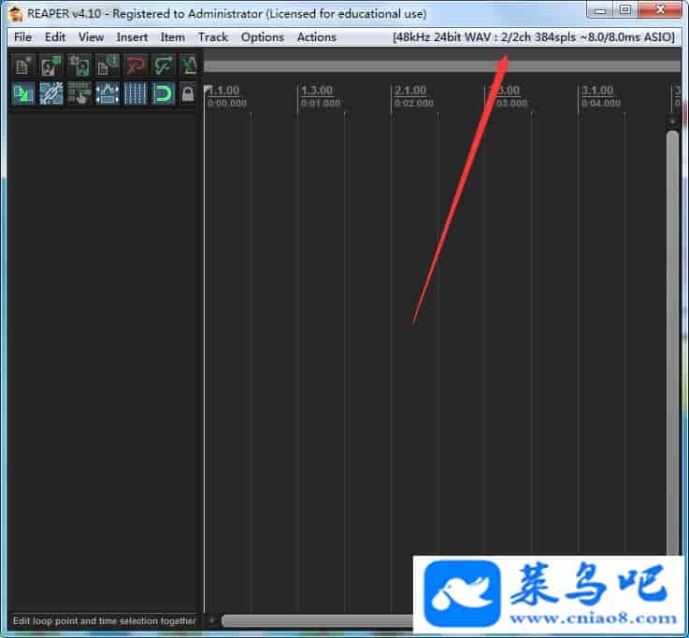Open the Insert menu
Viewport: 689px width, 638px height.
point(132,37)
